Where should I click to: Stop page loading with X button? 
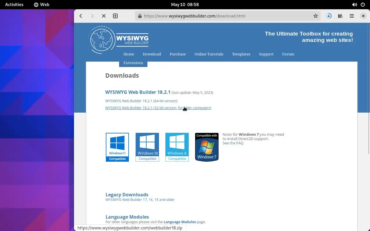tap(104, 16)
